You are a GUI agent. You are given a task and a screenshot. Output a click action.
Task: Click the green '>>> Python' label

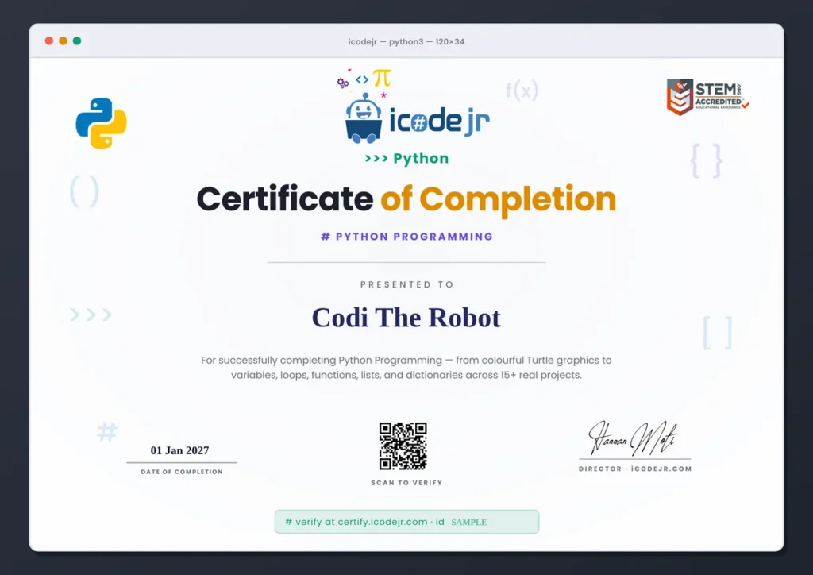[x=406, y=158]
